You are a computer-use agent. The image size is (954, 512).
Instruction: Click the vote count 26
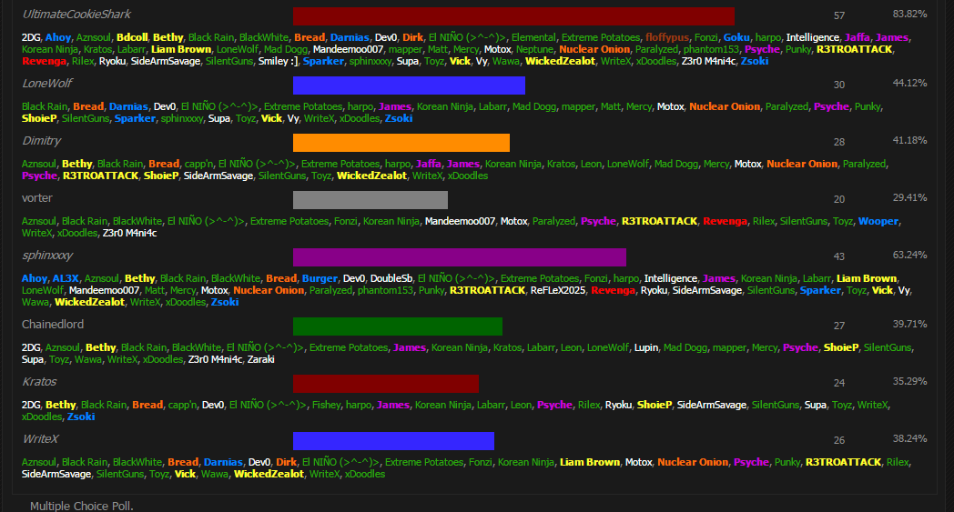coord(839,440)
